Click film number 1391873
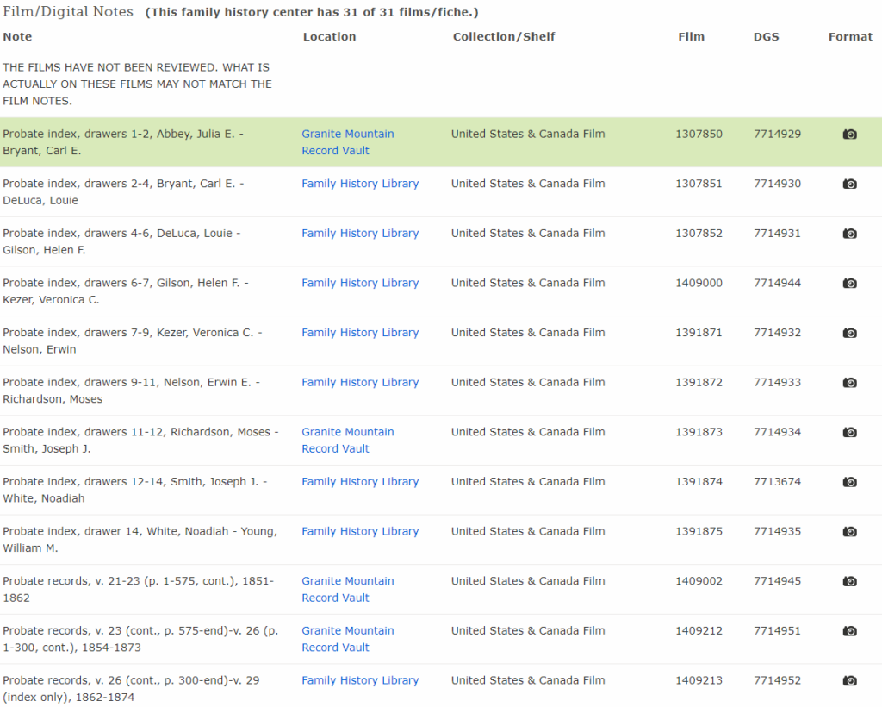882x707 pixels. [699, 432]
